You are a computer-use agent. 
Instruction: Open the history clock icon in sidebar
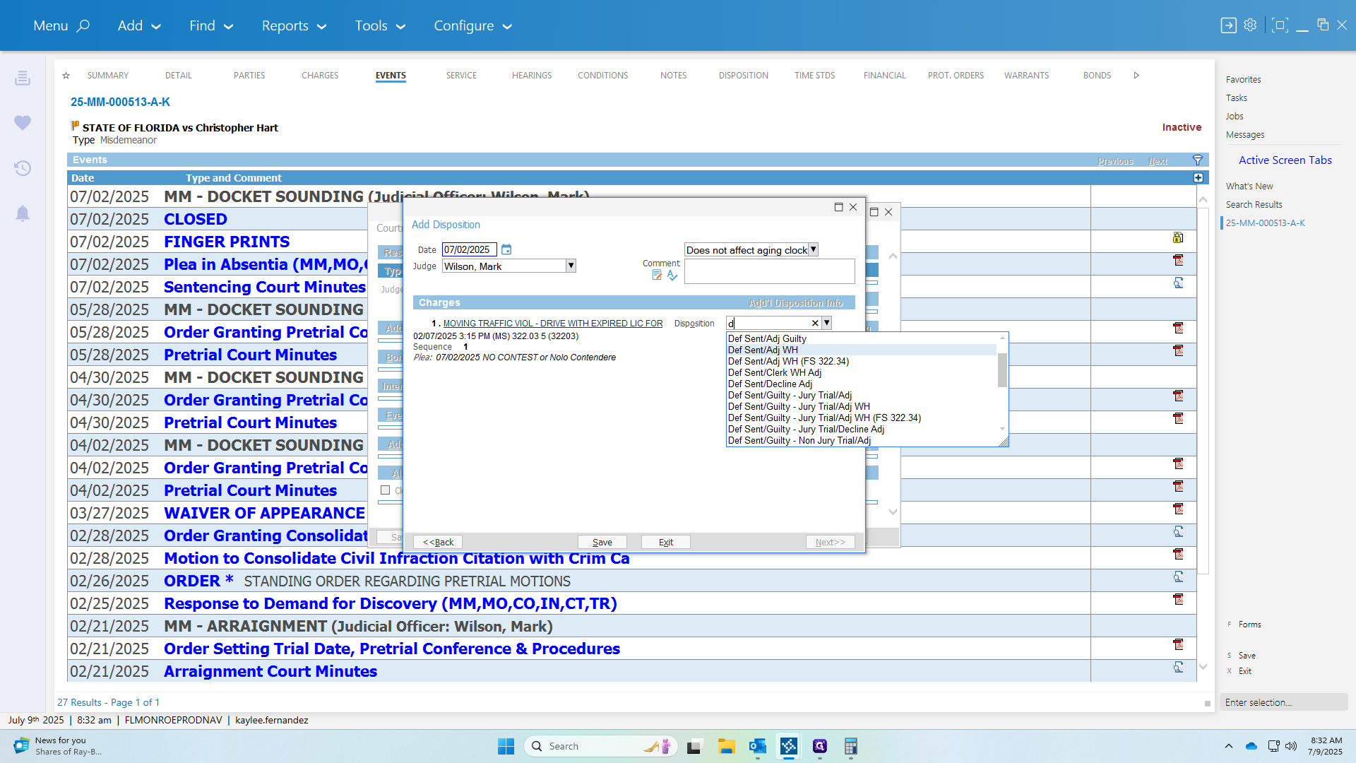point(23,168)
